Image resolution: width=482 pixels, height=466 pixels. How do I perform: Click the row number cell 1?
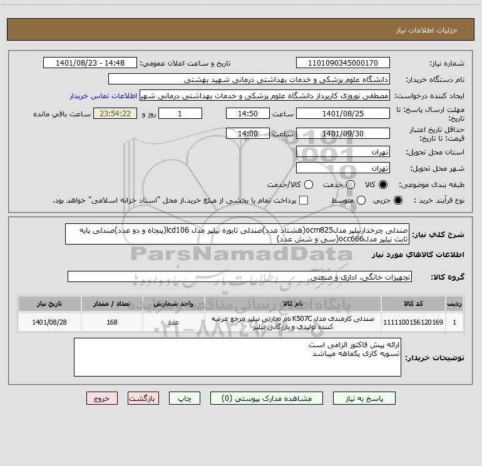454,322
